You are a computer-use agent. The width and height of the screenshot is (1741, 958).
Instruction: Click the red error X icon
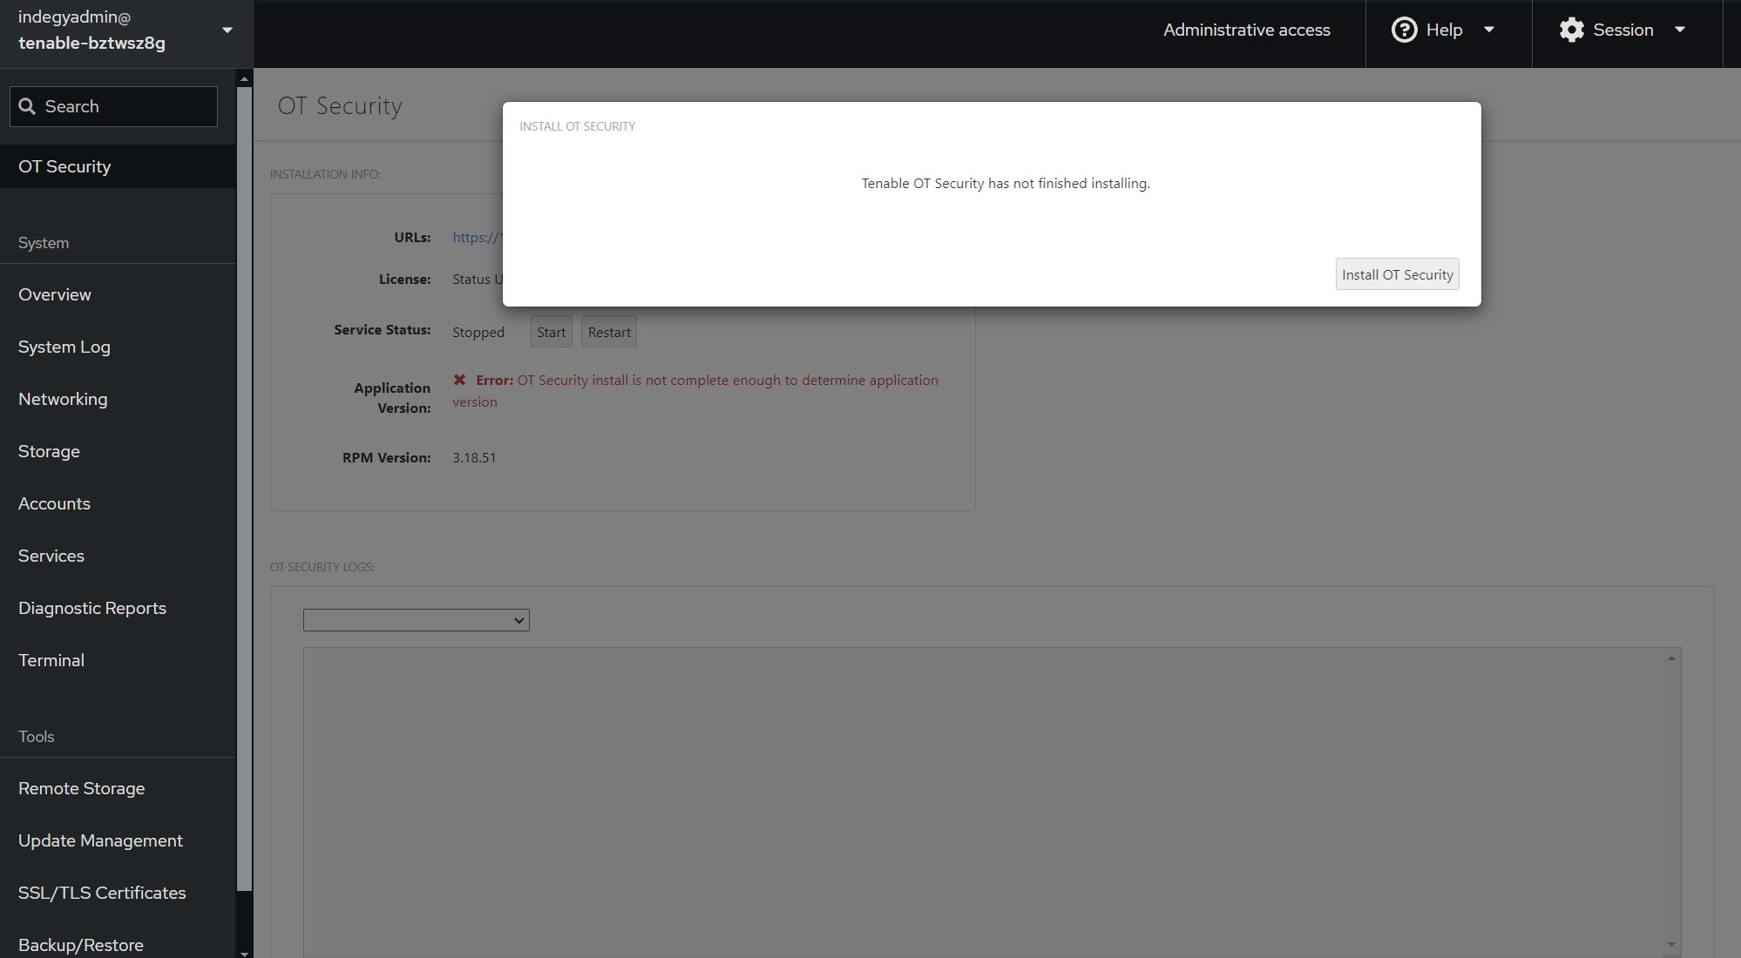tap(459, 380)
